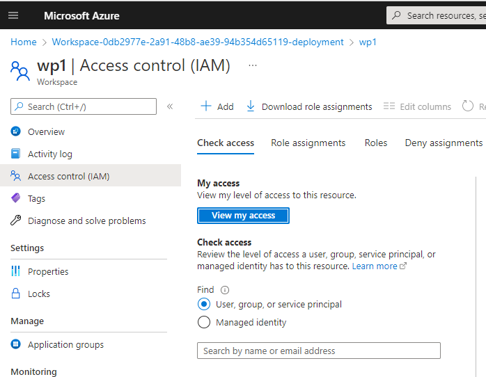486x377 pixels.
Task: Open the Learn more link
Action: 375,266
